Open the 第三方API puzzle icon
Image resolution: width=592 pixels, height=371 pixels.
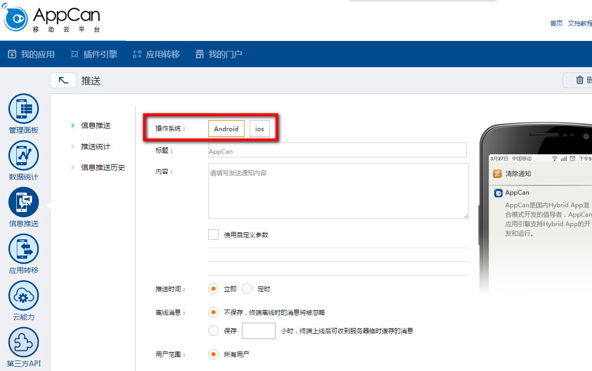24,342
